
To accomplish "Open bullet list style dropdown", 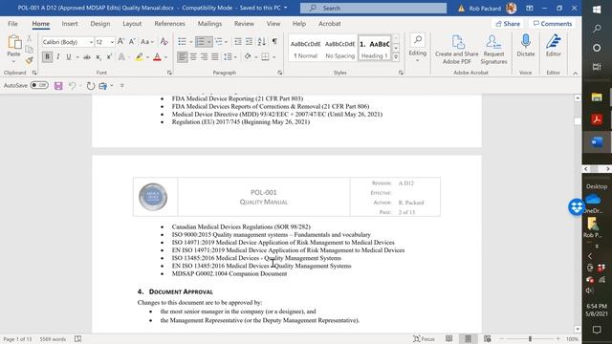I will tap(191, 42).
